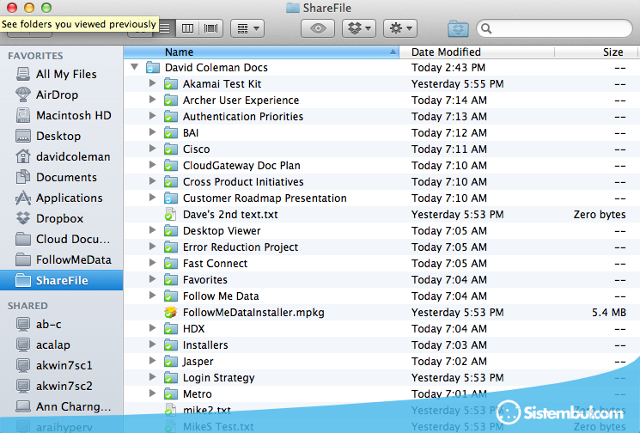This screenshot has height=433, width=640.
Task: Open the Arrange items dropdown
Action: coord(247,28)
